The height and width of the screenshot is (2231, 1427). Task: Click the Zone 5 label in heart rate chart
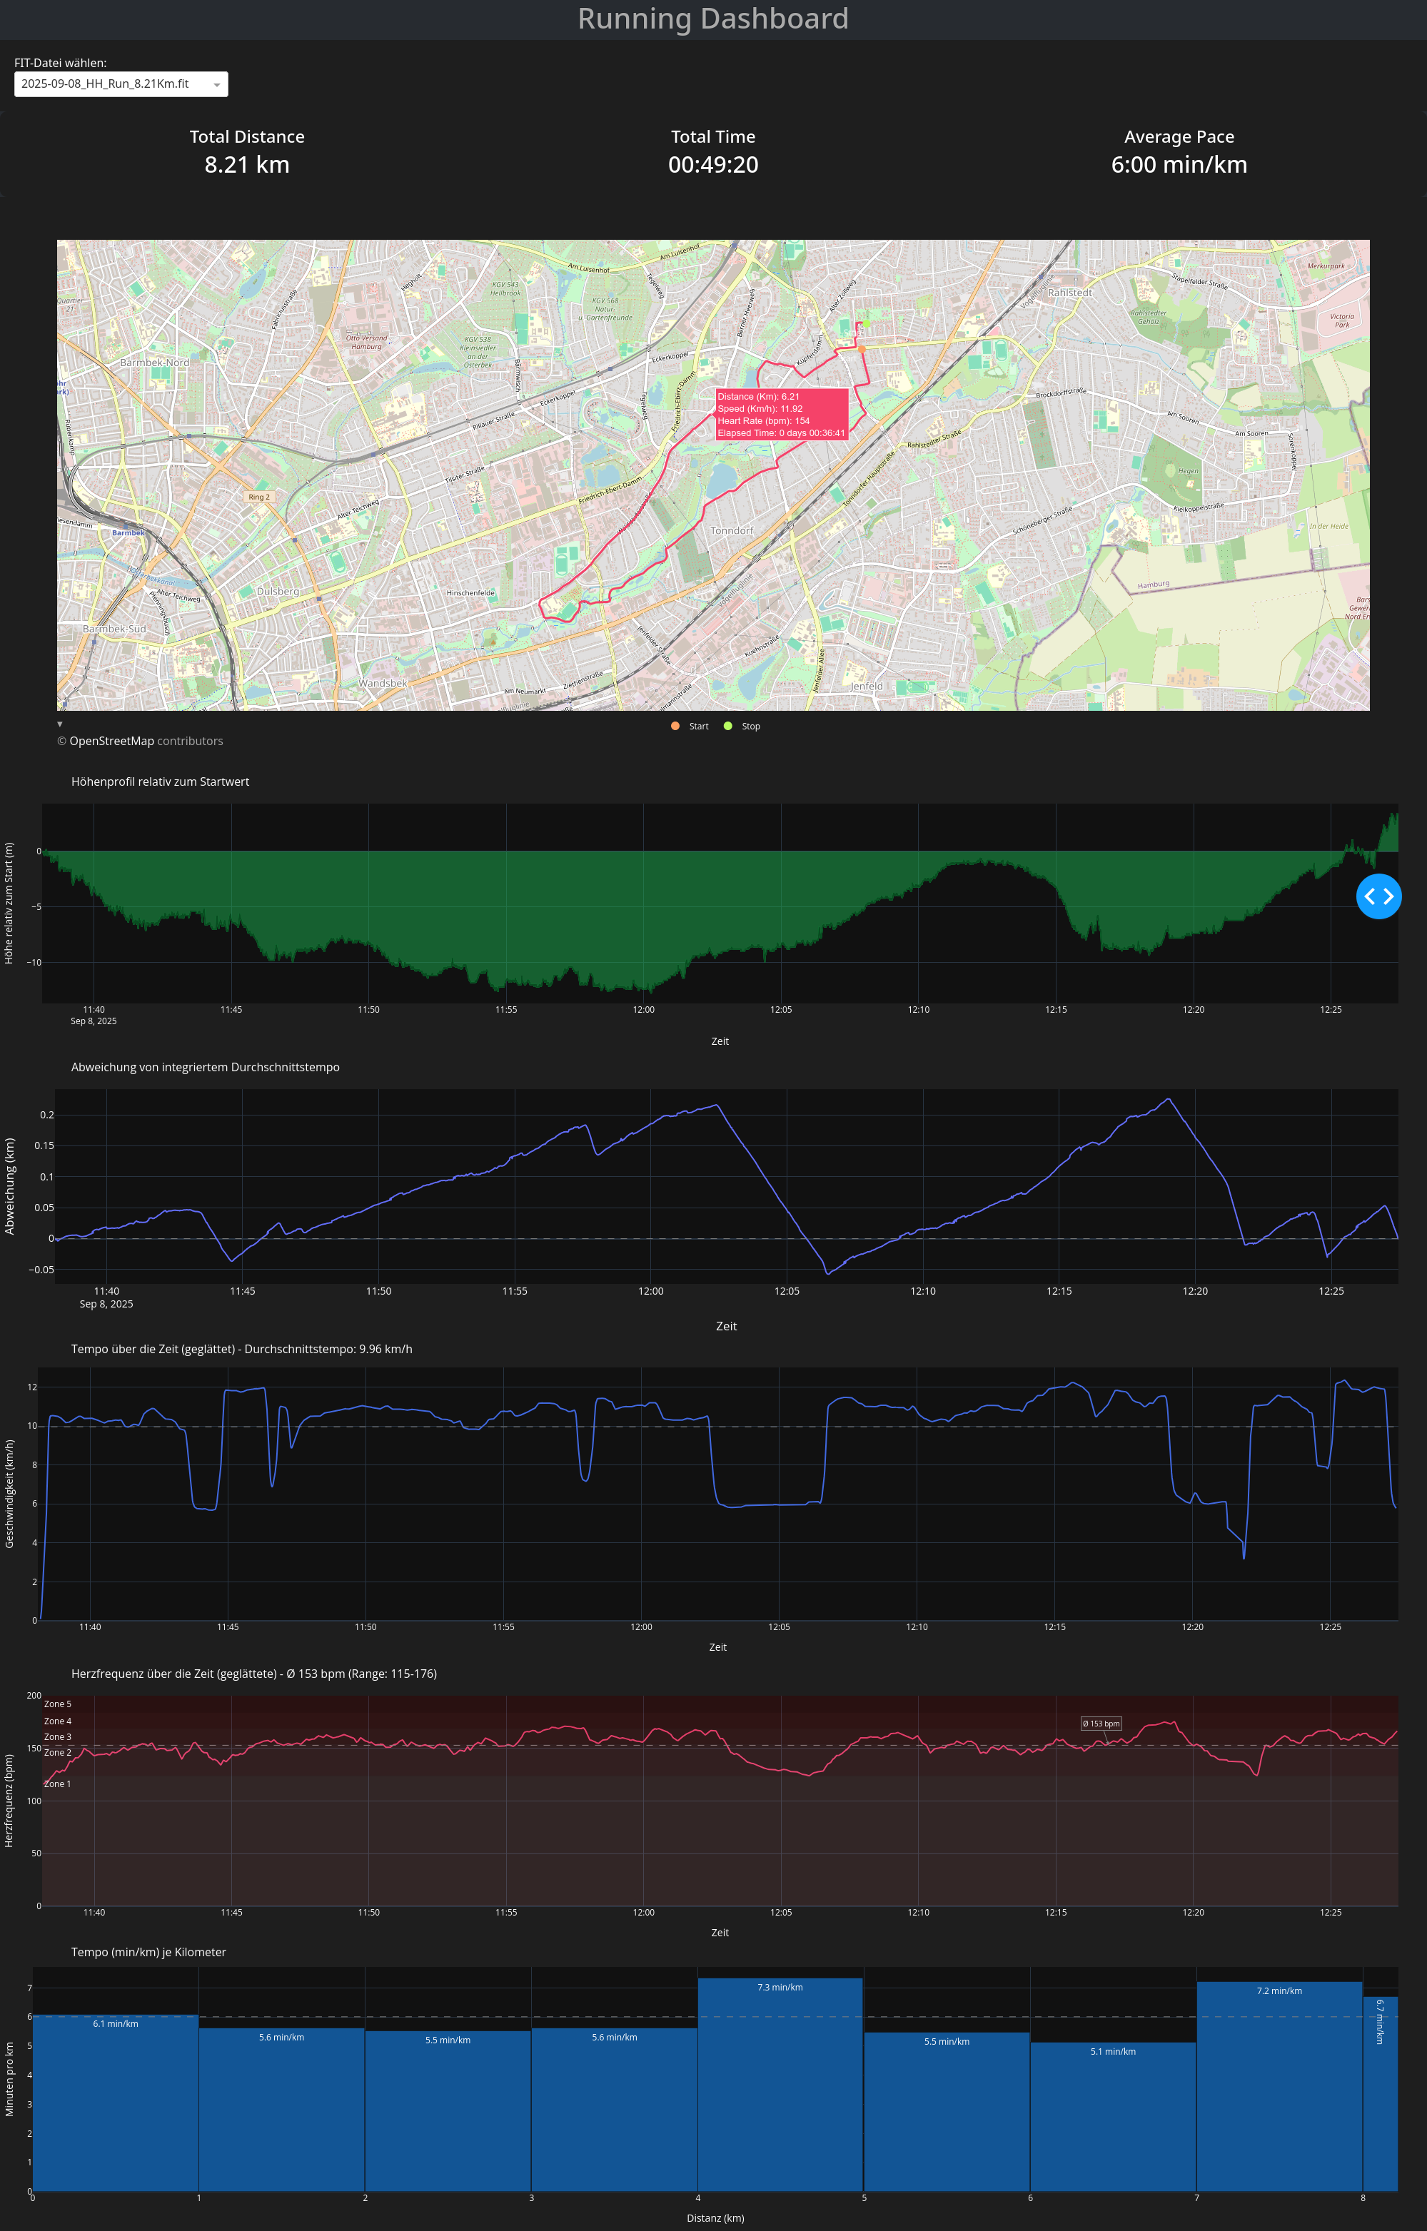pyautogui.click(x=57, y=1704)
